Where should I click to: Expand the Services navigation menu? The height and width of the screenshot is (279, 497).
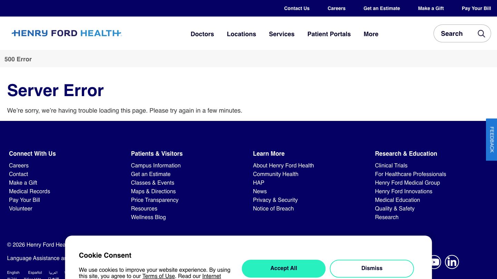pyautogui.click(x=282, y=34)
